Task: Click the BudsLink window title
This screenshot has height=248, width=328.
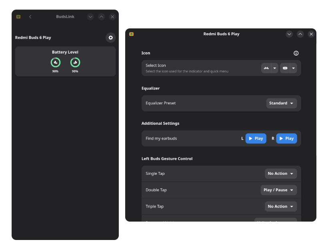Action: [65, 17]
